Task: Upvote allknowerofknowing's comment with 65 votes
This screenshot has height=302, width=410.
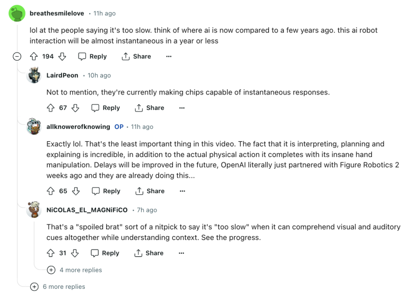Action: click(51, 191)
